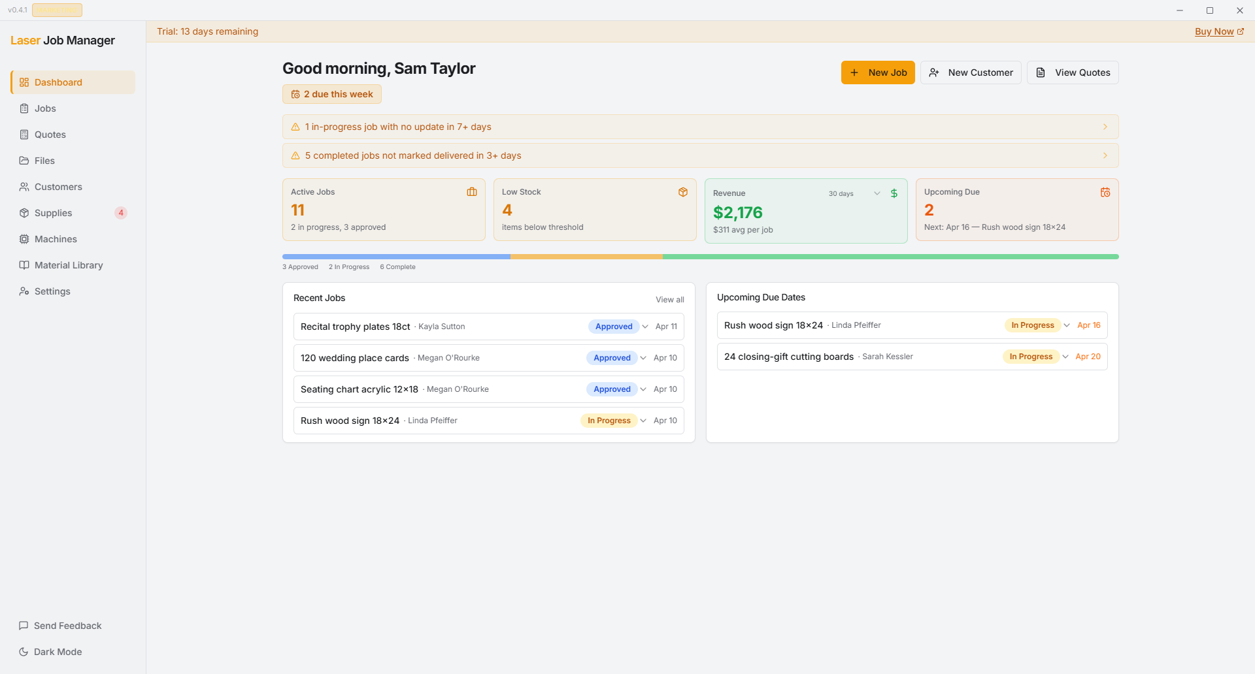Viewport: 1255px width, 674px height.
Task: Select the Material Library icon
Action: pyautogui.click(x=24, y=265)
